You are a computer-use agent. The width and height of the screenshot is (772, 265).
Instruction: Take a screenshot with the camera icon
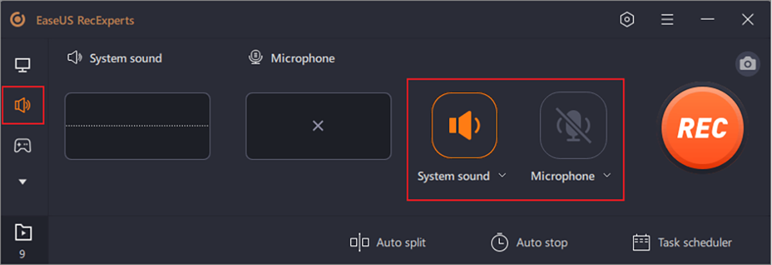click(747, 64)
